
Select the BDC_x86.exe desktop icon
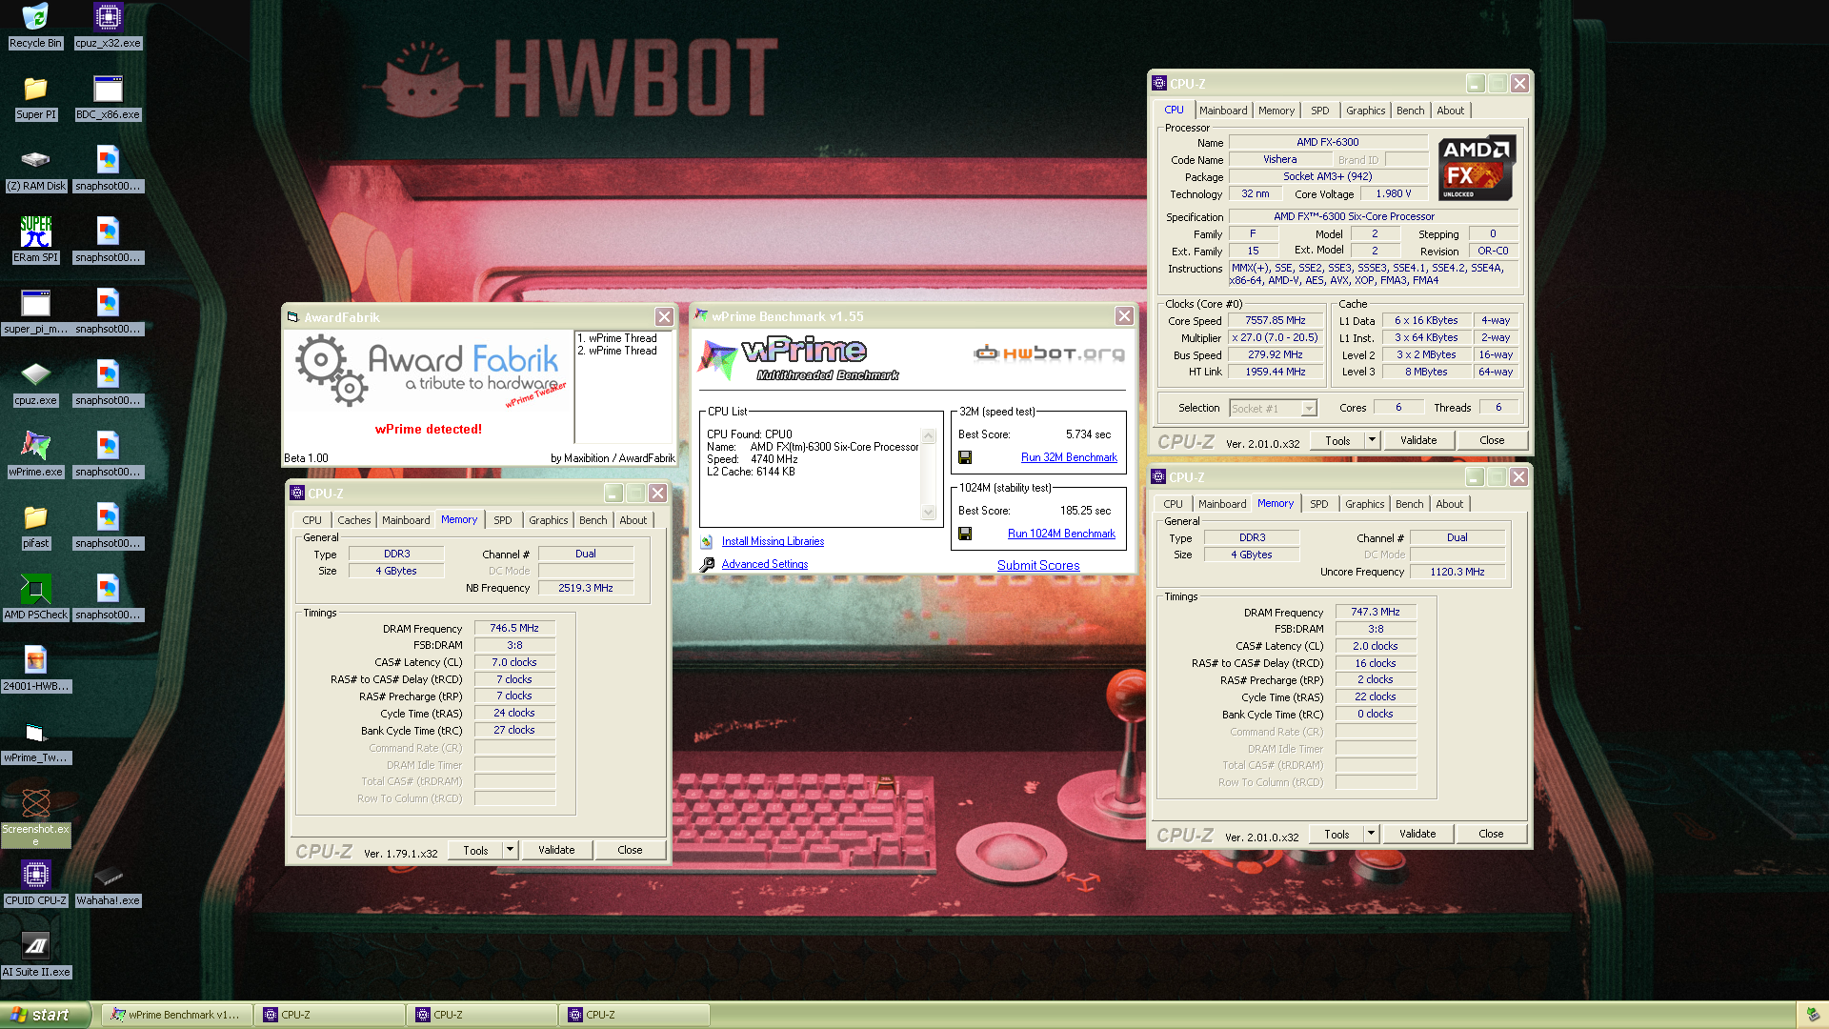108,97
